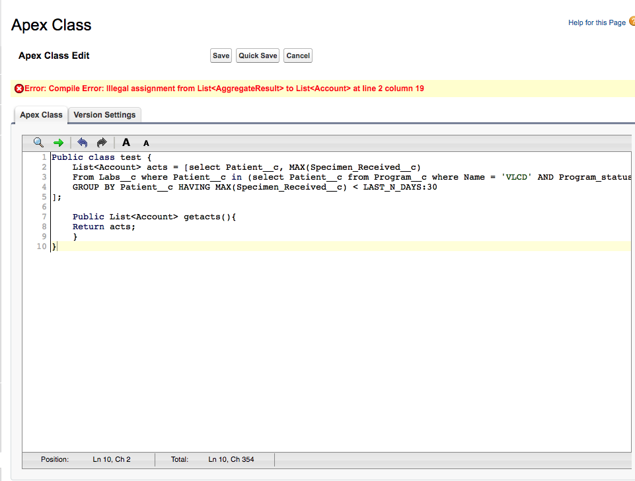Increase editor font size with large A
This screenshot has width=635, height=481.
126,142
